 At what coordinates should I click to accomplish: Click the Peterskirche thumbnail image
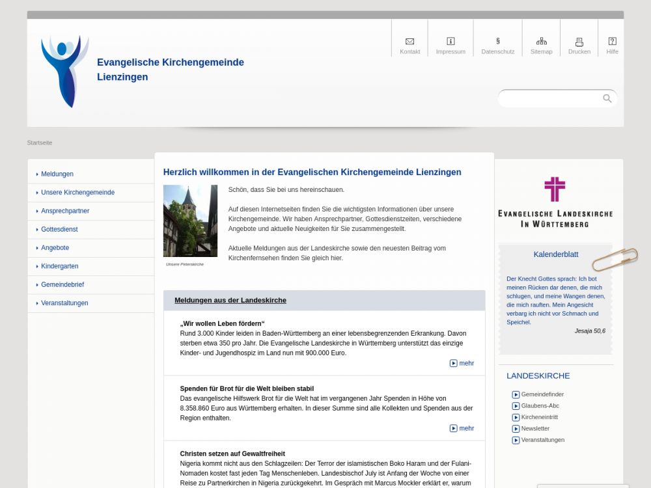click(190, 221)
